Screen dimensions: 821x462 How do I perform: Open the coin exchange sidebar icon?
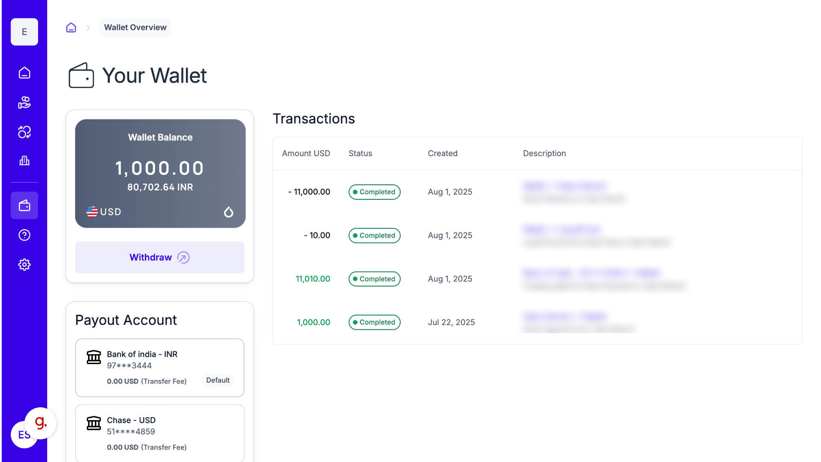coord(24,132)
